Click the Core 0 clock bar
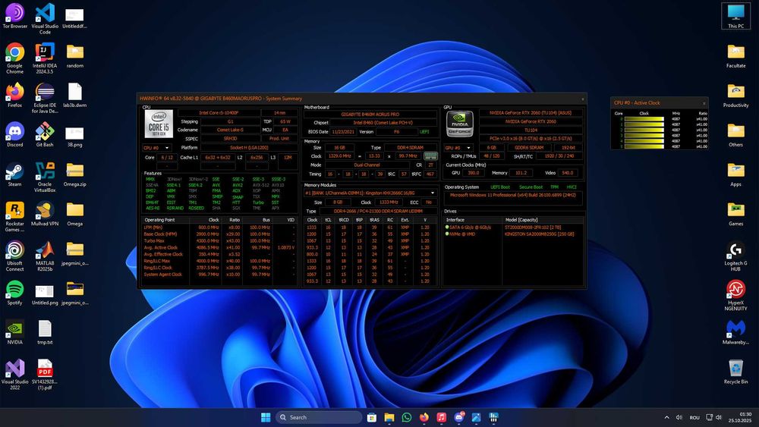The width and height of the screenshot is (759, 427). point(644,119)
